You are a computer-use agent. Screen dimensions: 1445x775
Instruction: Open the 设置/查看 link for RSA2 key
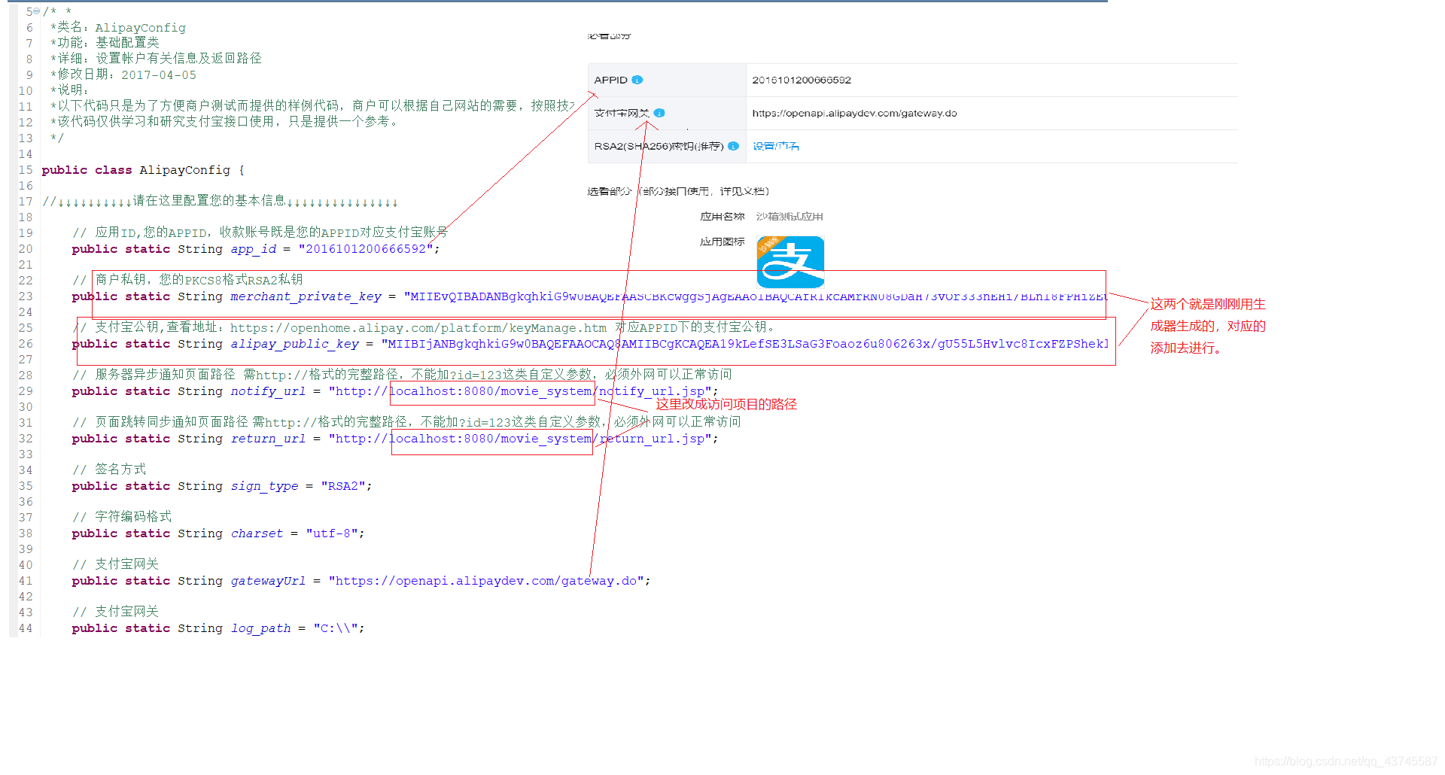click(776, 146)
